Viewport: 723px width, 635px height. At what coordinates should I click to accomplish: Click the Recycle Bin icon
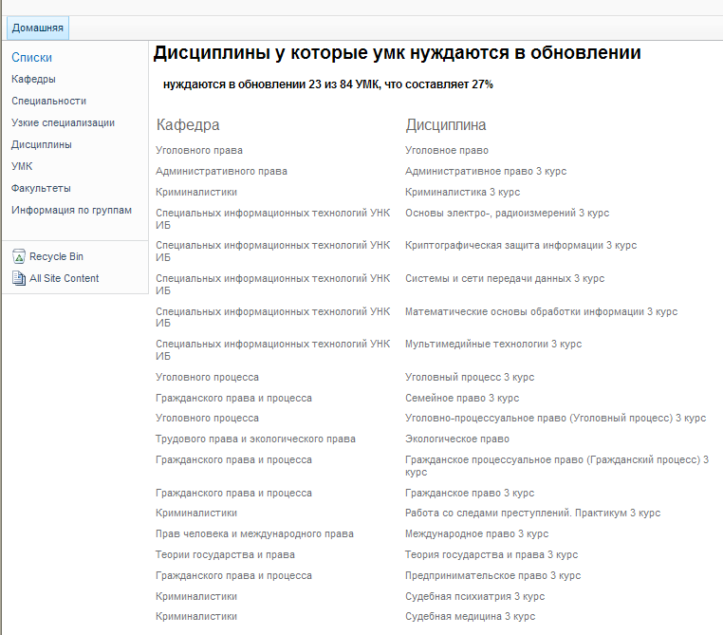click(x=19, y=256)
